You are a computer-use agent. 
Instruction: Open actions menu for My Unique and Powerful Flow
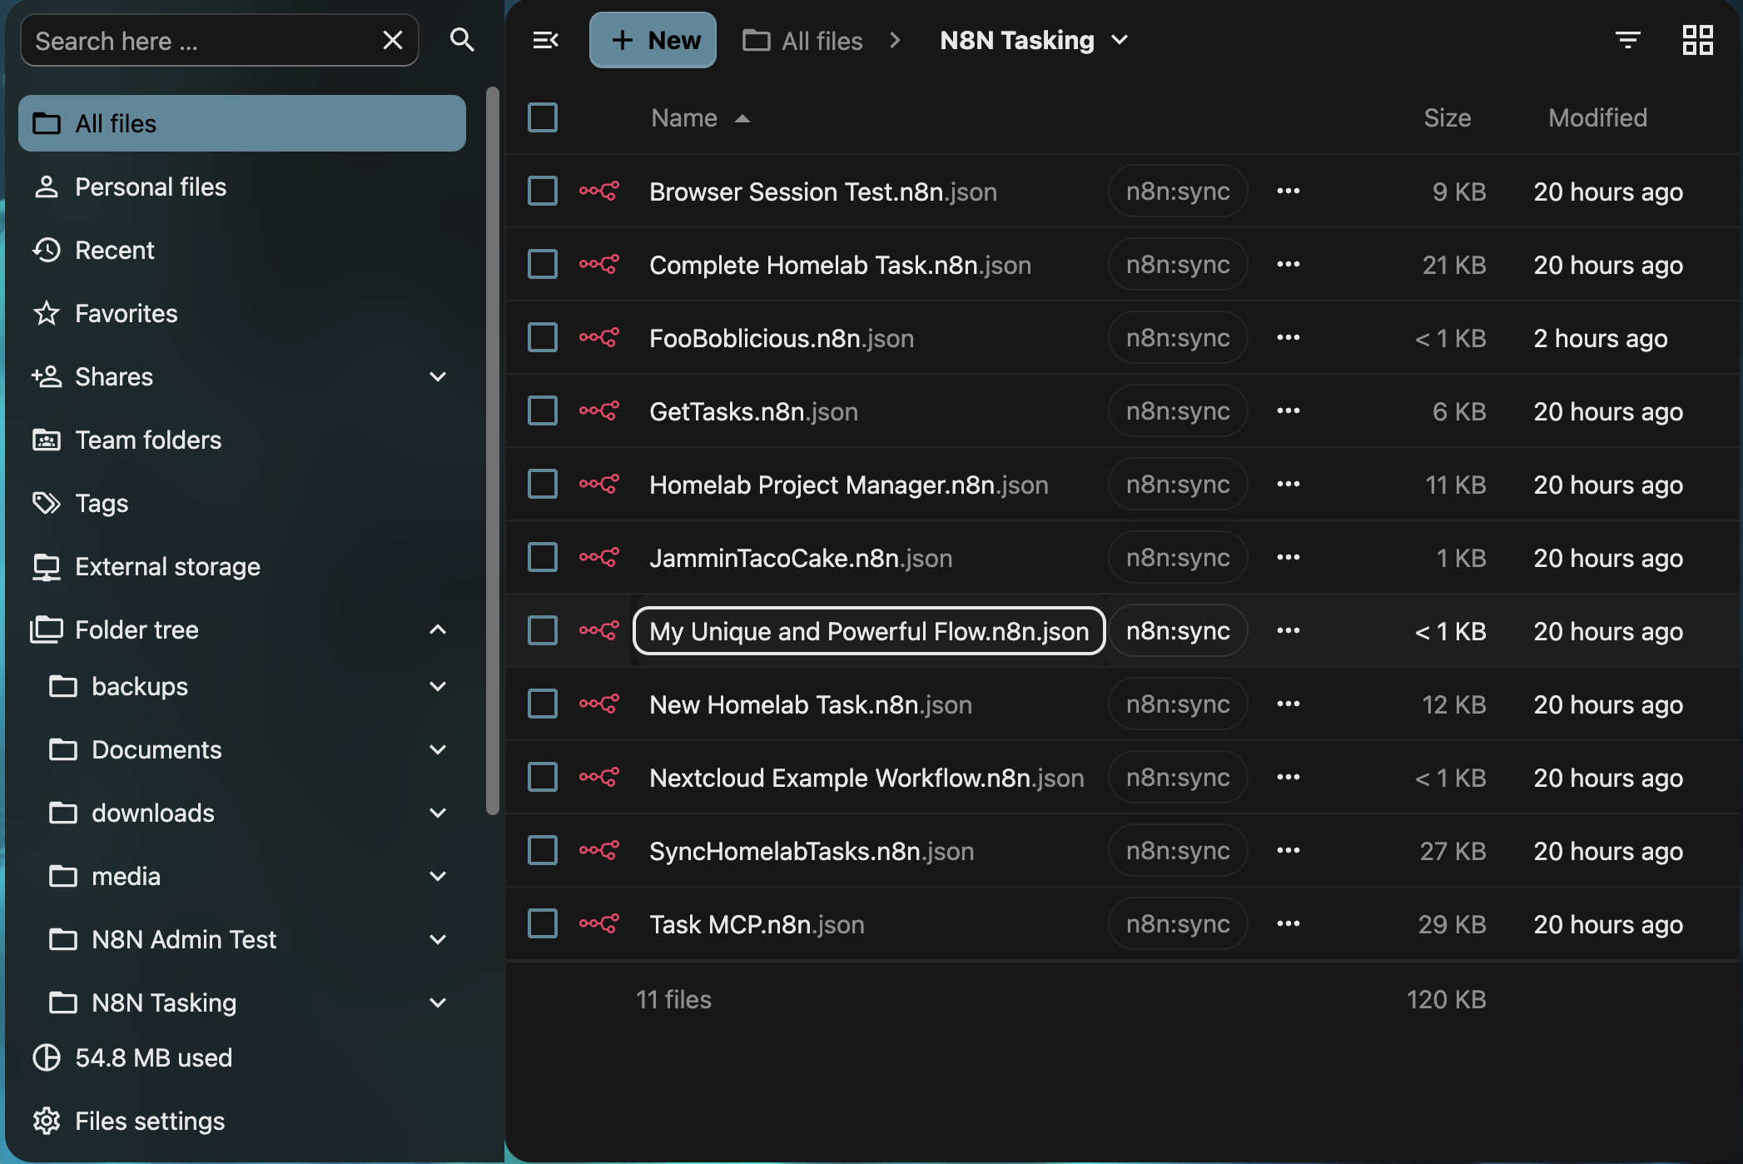pos(1289,631)
